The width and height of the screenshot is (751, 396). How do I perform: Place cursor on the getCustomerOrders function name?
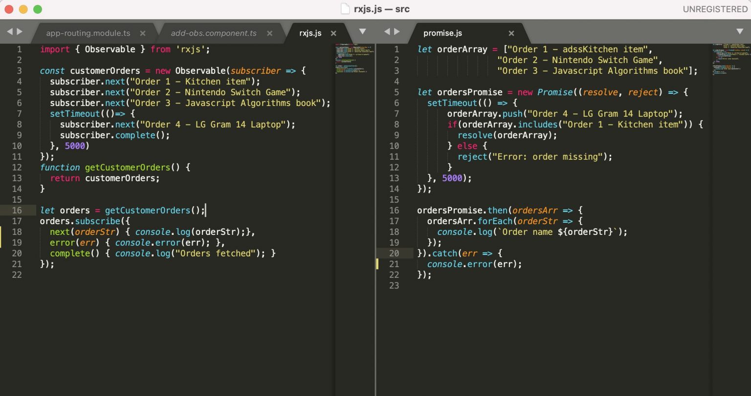pyautogui.click(x=128, y=167)
